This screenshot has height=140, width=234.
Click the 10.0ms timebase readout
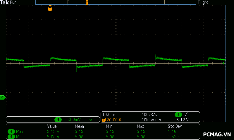tap(109, 115)
